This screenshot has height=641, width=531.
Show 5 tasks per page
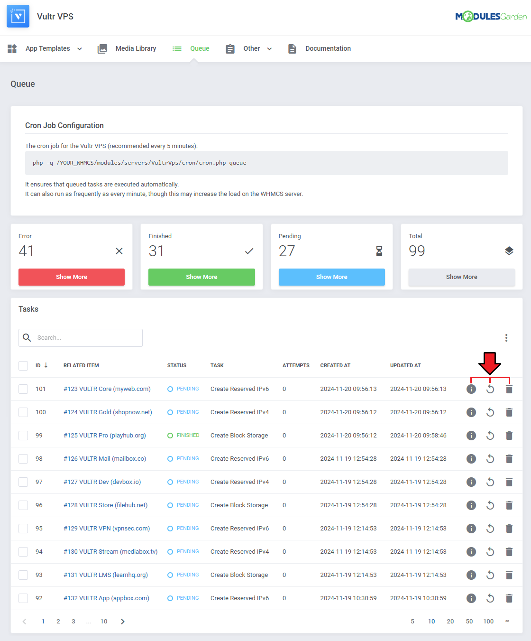[x=412, y=622]
